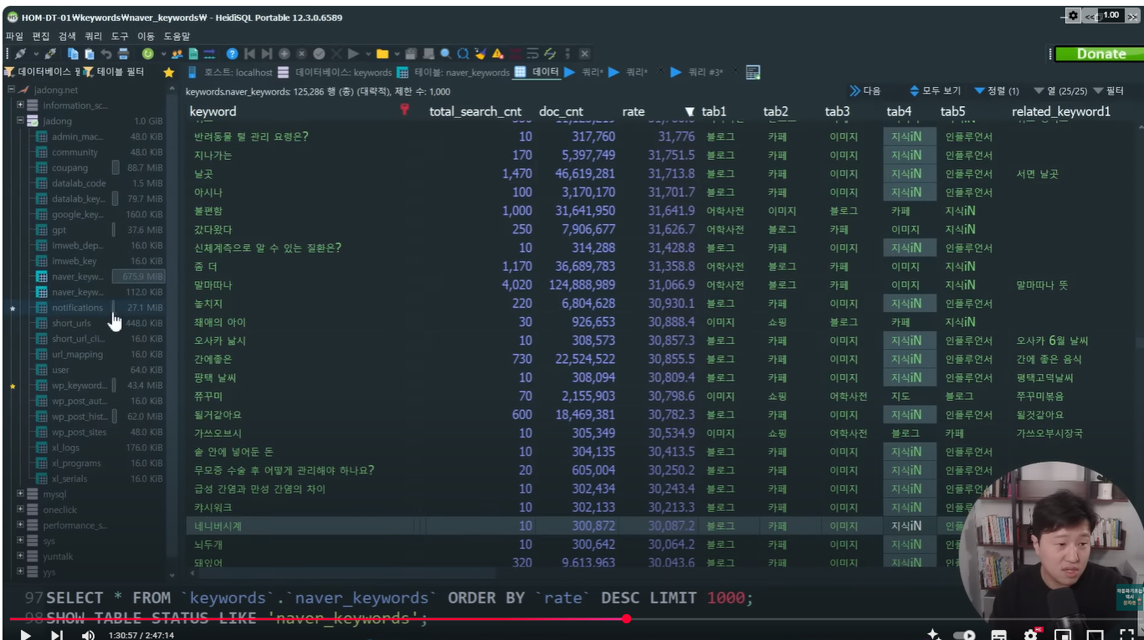The image size is (1144, 640).
Task: Open a new query tab icon
Action: [x=752, y=72]
